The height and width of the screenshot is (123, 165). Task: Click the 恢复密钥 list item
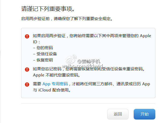click(45, 60)
